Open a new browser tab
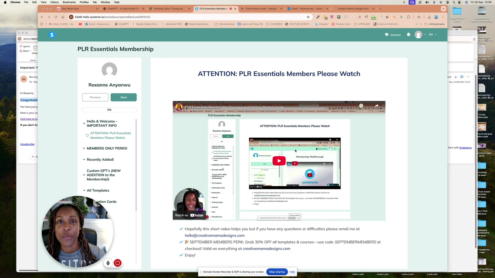The width and height of the screenshot is (495, 278). (380, 9)
